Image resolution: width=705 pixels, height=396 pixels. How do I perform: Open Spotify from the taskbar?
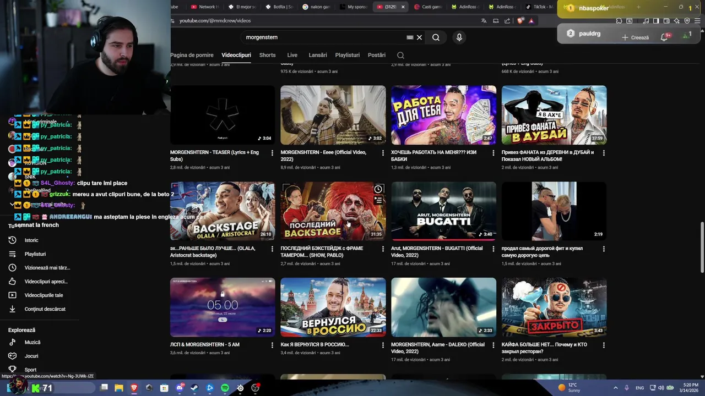(225, 388)
